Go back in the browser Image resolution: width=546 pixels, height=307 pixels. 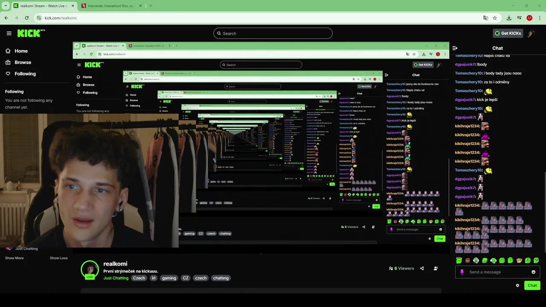point(6,18)
